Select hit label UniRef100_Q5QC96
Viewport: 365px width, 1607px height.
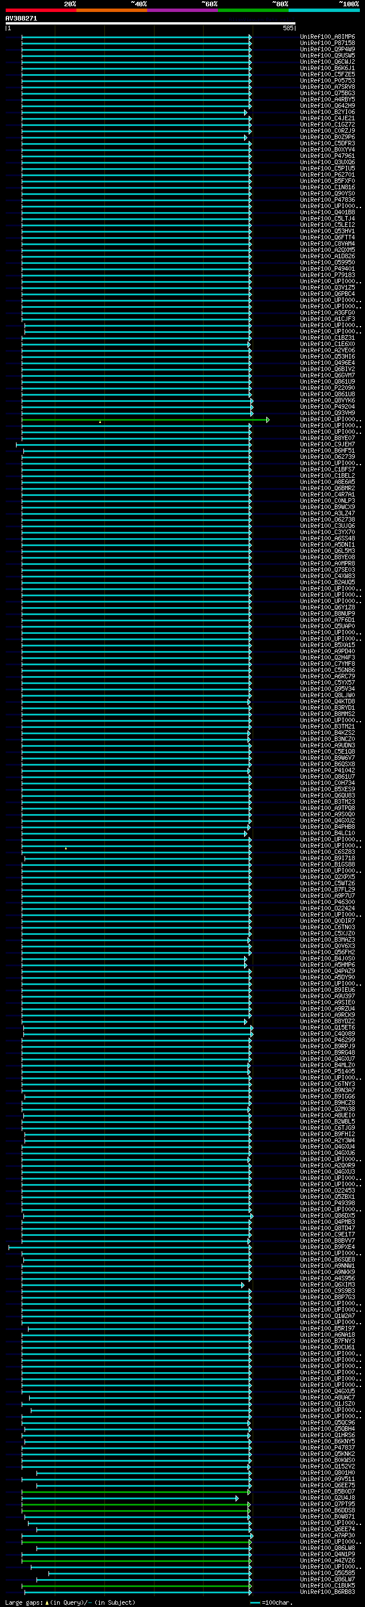pyautogui.click(x=327, y=1422)
